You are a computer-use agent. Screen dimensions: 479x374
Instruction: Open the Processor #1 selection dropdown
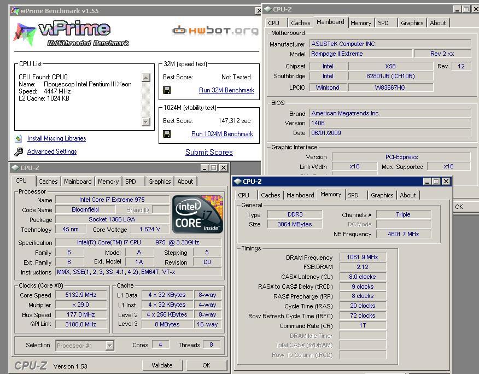point(109,346)
